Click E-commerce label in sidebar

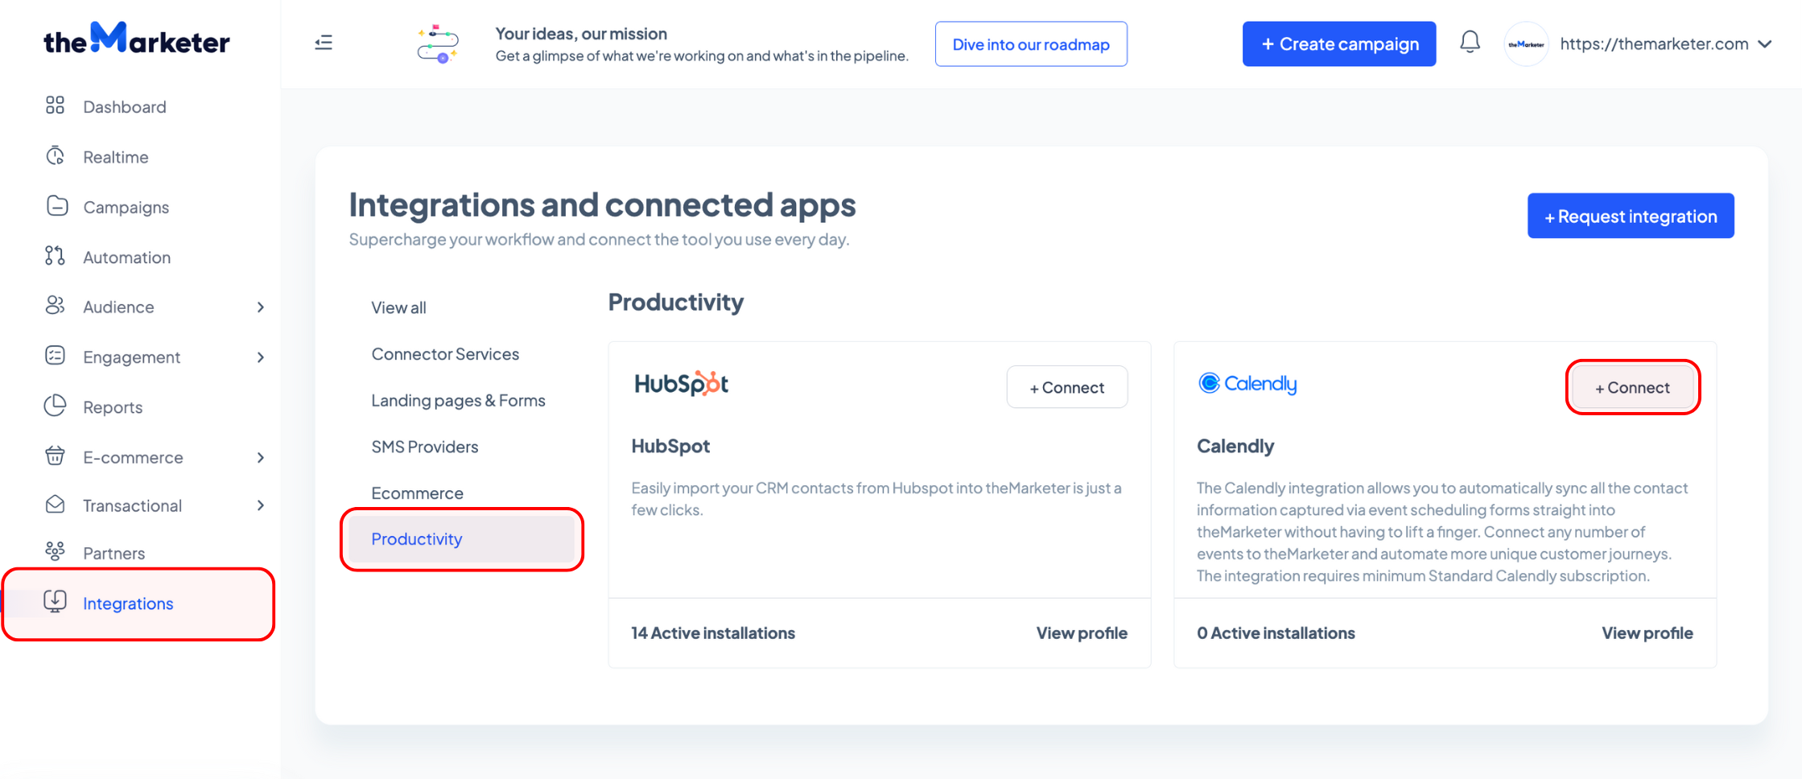pyautogui.click(x=134, y=457)
